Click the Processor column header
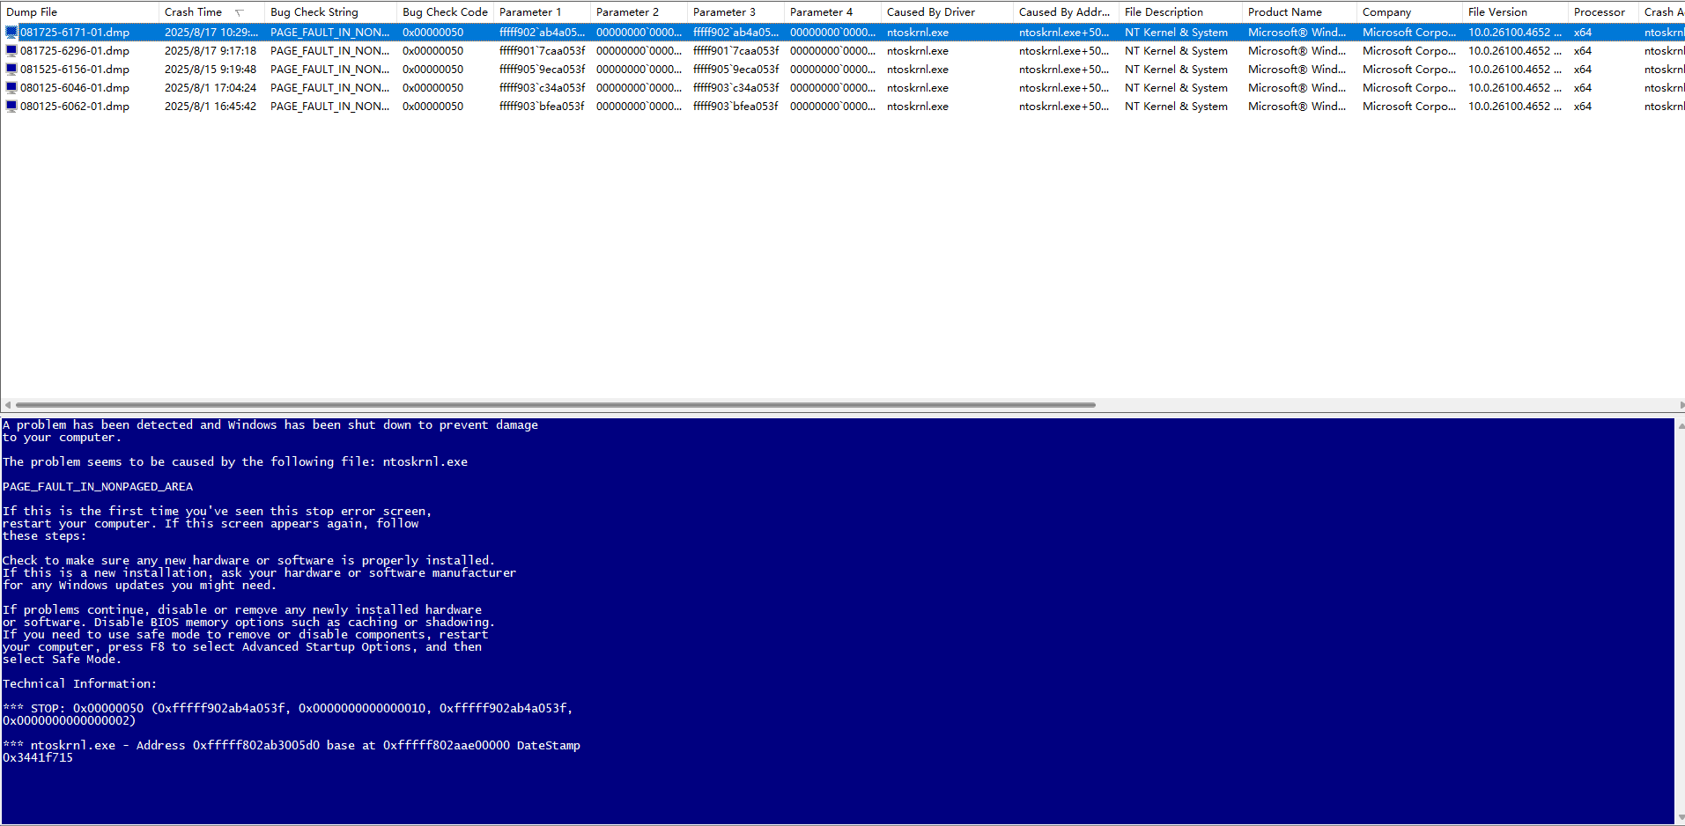This screenshot has width=1685, height=826. (x=1599, y=11)
